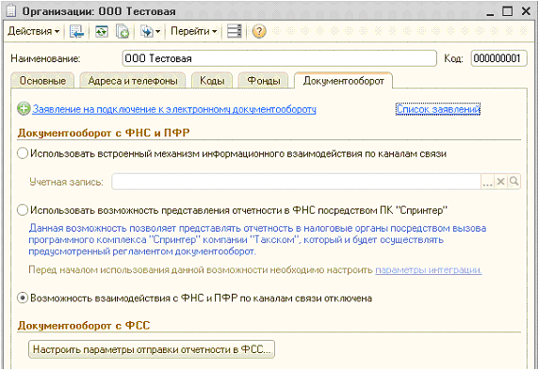Select radio Использовать возможность ПК "Спринтер"
The height and width of the screenshot is (370, 538).
23,210
